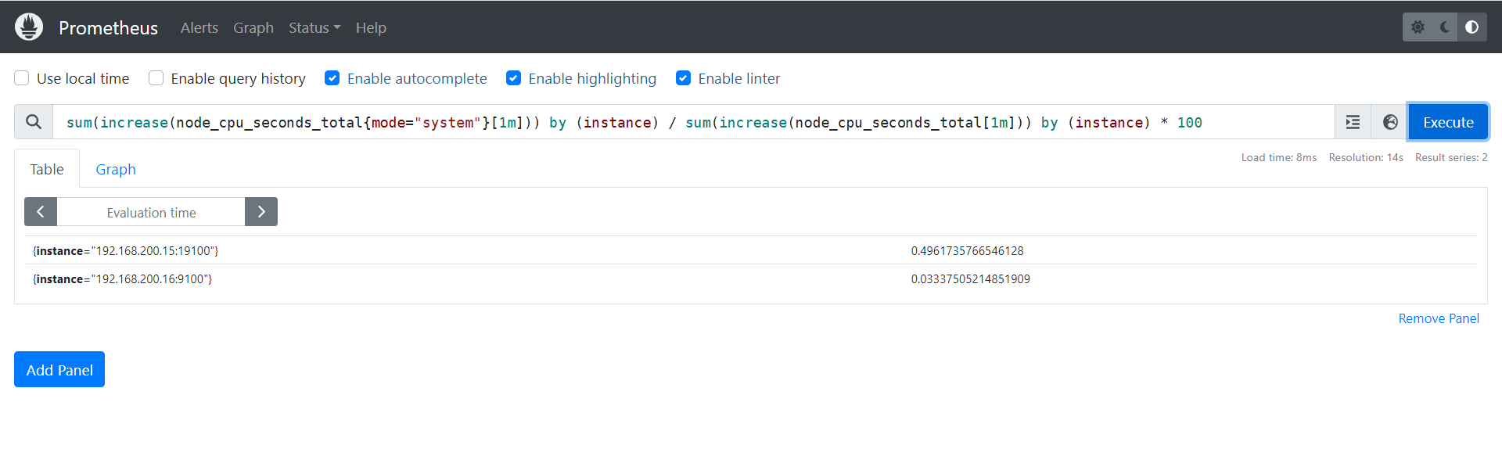Go to next evaluation time
Image resolution: width=1502 pixels, height=449 pixels.
pyautogui.click(x=261, y=212)
